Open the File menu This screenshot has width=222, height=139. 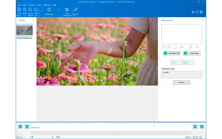(19, 5)
